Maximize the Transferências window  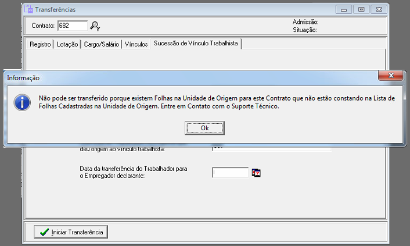[361, 9]
